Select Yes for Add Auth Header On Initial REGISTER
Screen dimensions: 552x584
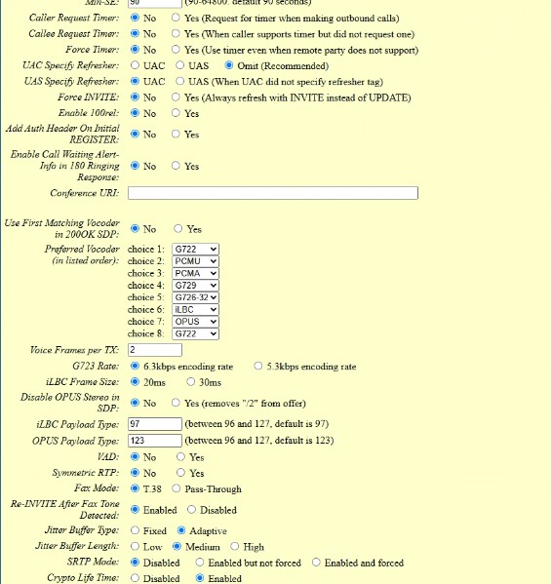tap(176, 134)
